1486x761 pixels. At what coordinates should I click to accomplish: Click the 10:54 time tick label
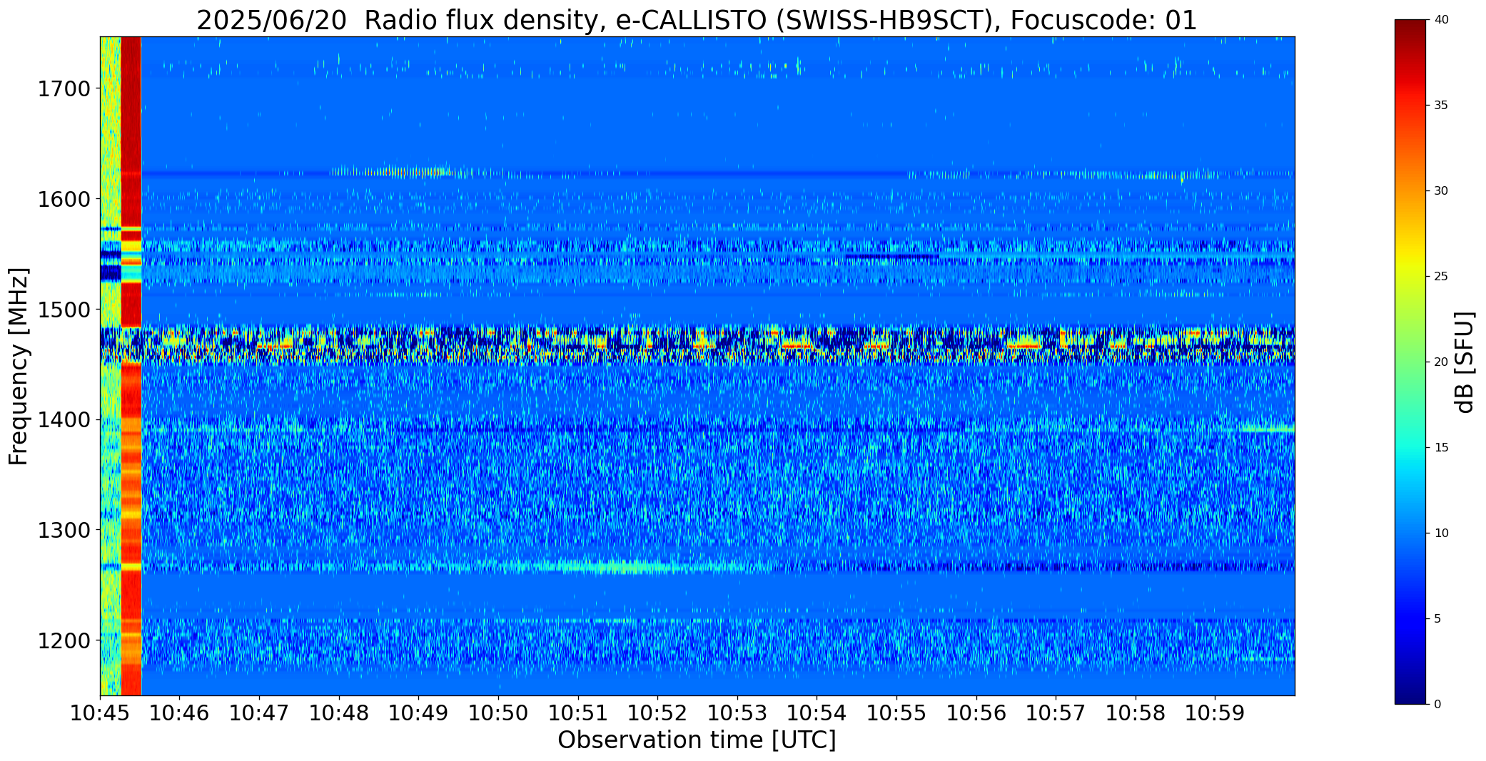(x=817, y=713)
